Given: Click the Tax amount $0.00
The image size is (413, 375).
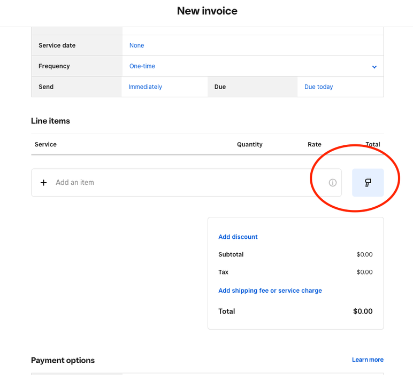Looking at the screenshot, I should point(364,272).
